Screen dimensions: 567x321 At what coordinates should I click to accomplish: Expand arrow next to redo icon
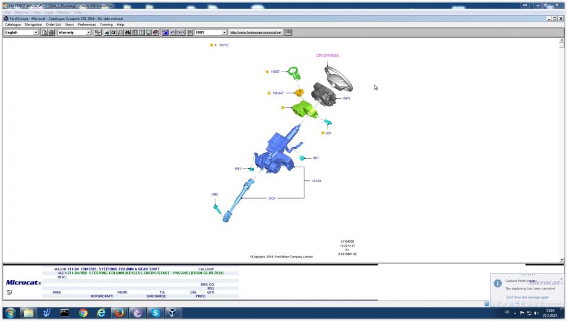click(x=183, y=33)
